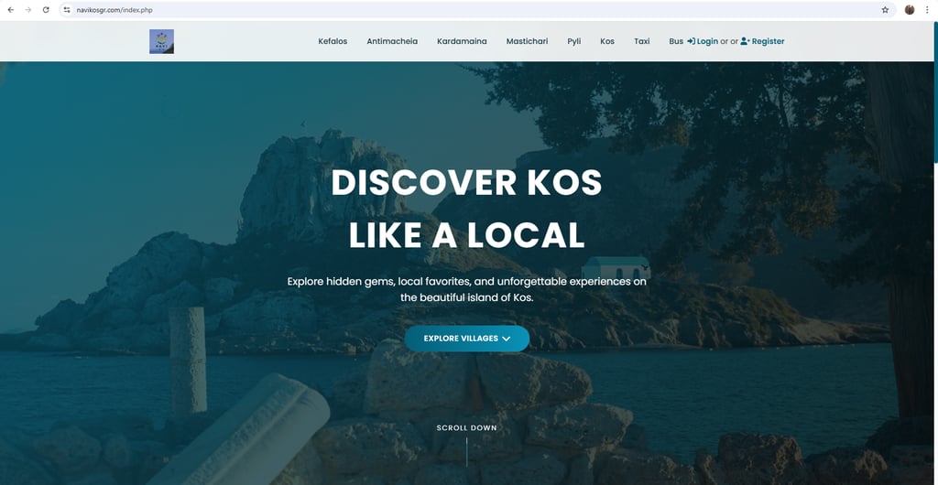Click the Explore Villages button
Image resolution: width=938 pixels, height=485 pixels.
coord(466,339)
